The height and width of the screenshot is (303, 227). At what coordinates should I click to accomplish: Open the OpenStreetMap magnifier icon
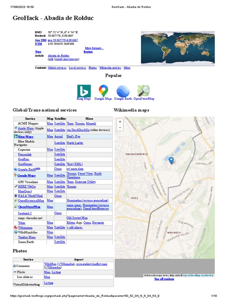click(144, 91)
